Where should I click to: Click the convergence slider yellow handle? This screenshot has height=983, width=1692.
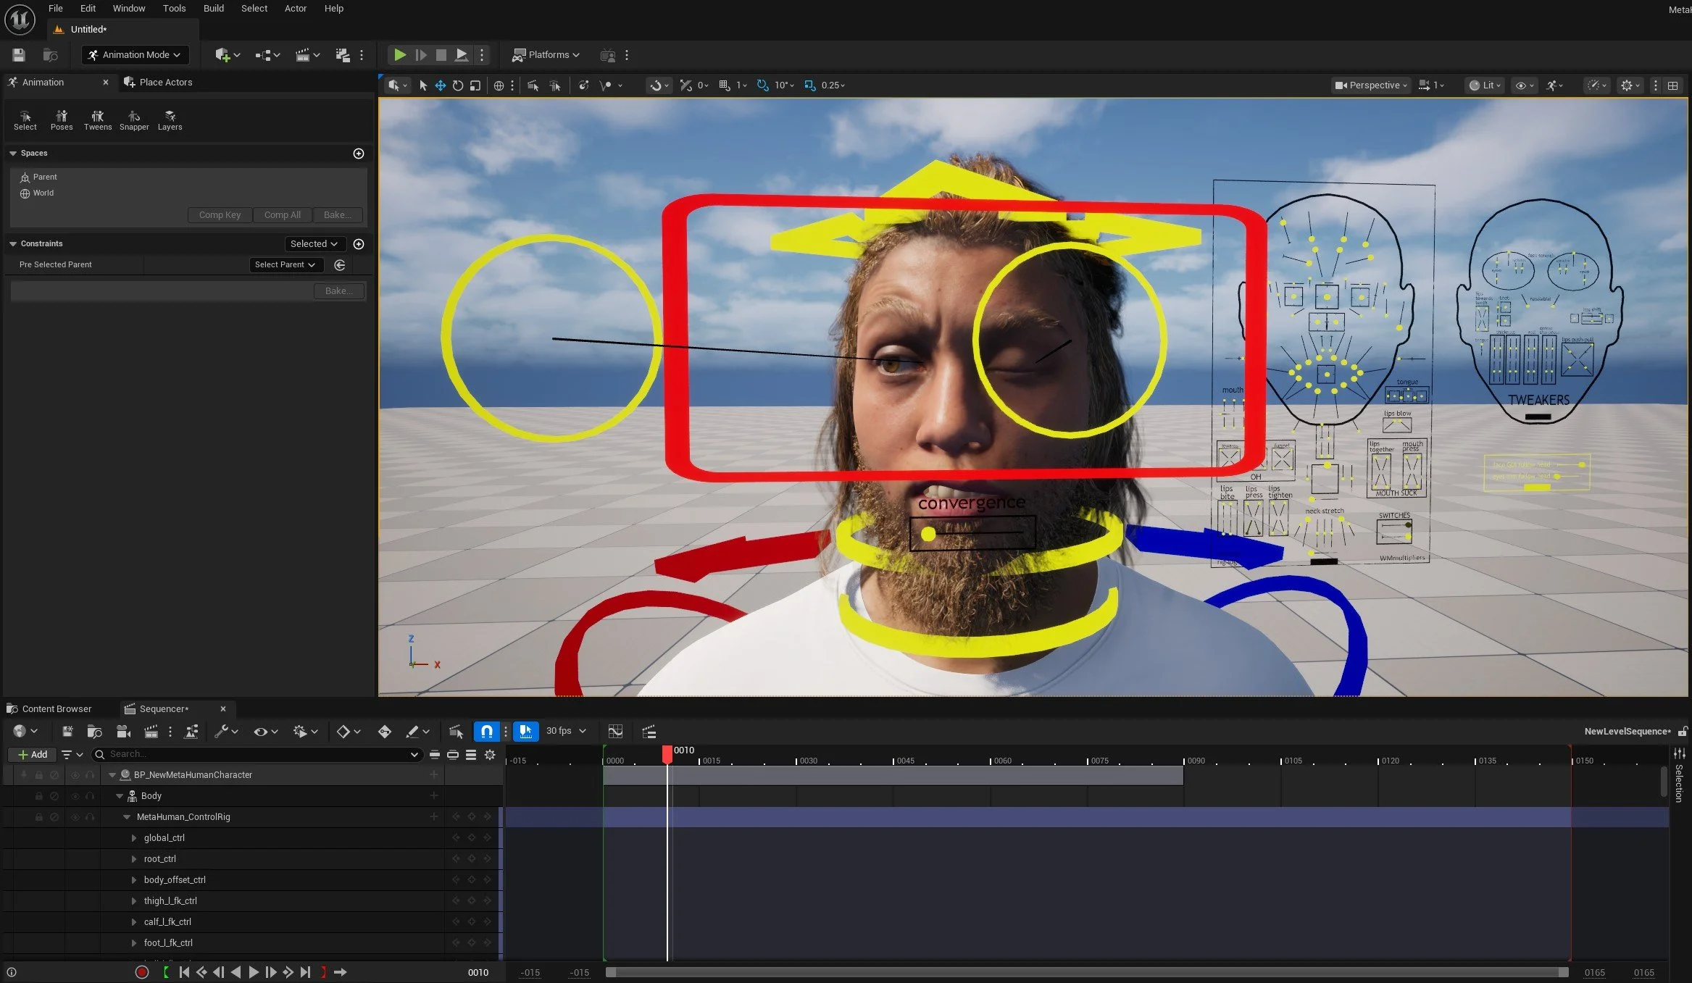coord(928,535)
